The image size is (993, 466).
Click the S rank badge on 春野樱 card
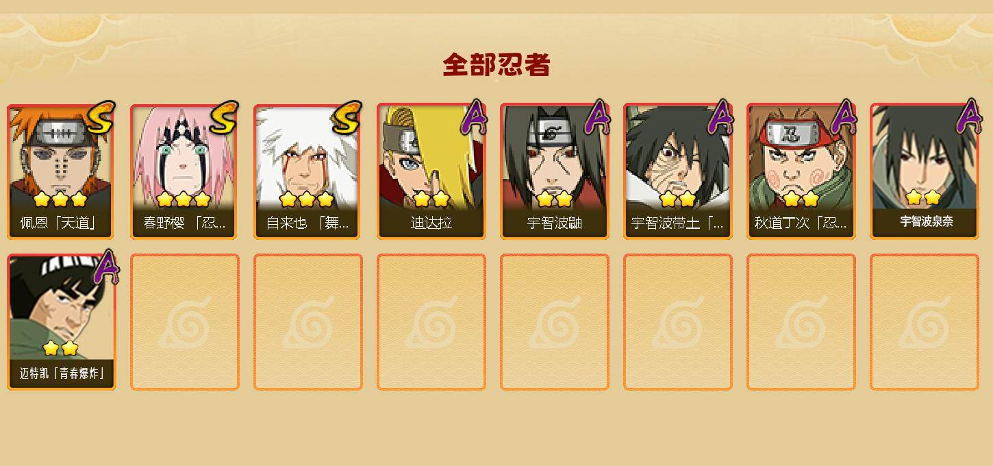[x=224, y=118]
